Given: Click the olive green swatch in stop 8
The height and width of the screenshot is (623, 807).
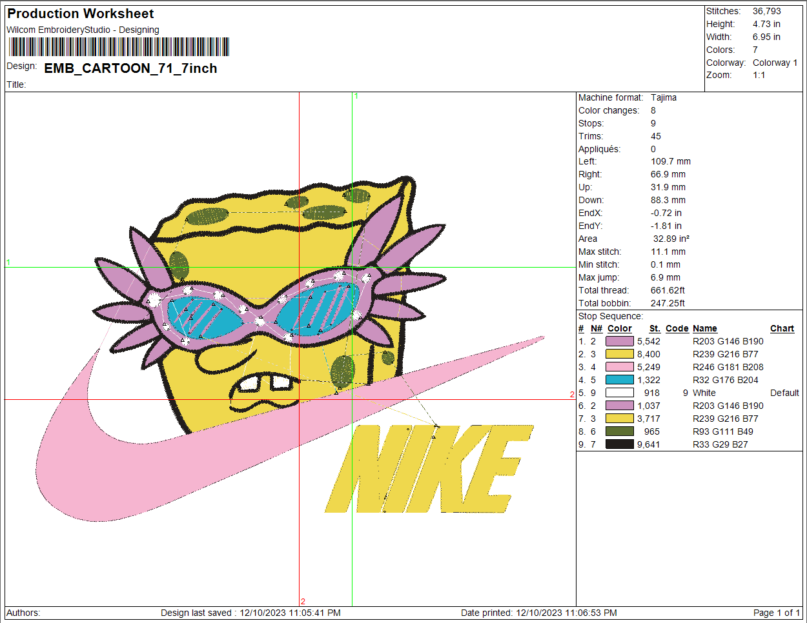Looking at the screenshot, I should point(619,431).
